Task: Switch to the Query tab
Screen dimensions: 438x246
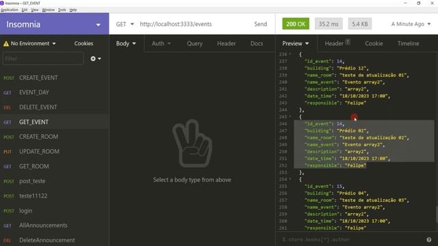Action: click(x=194, y=44)
